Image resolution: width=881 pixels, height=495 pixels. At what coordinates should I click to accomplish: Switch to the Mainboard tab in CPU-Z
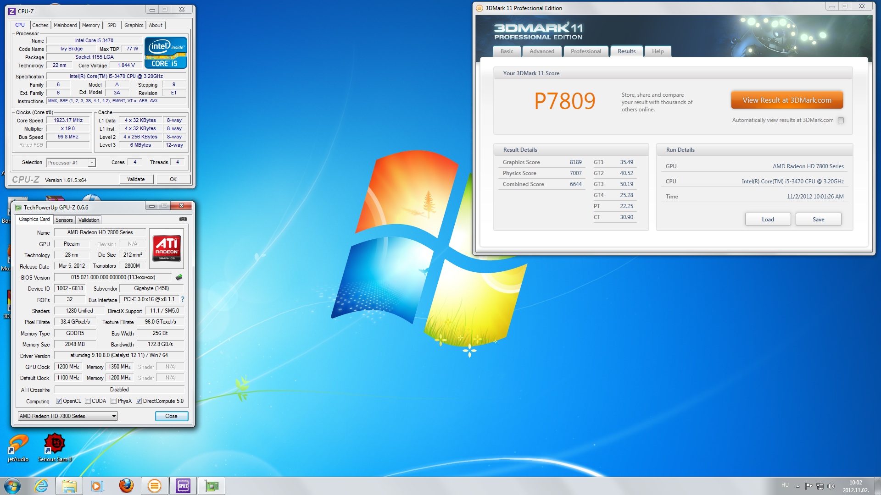[65, 25]
